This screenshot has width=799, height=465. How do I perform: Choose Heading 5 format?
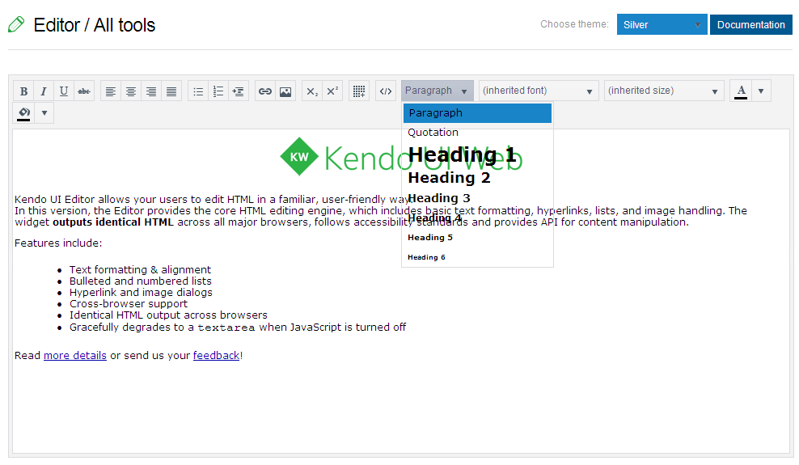477,237
